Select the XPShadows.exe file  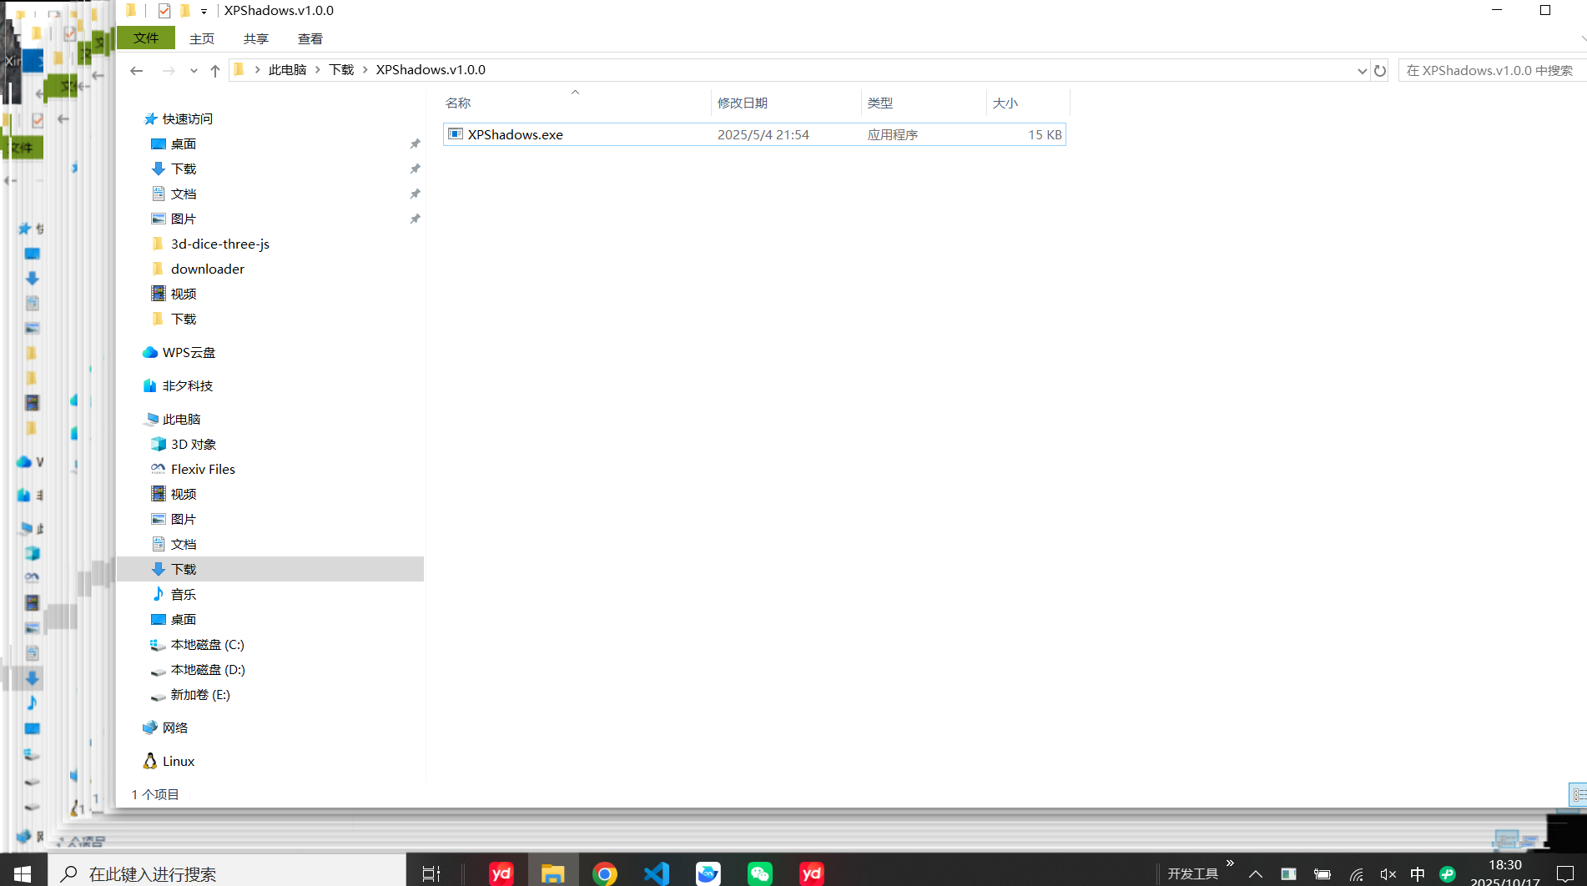pyautogui.click(x=515, y=134)
